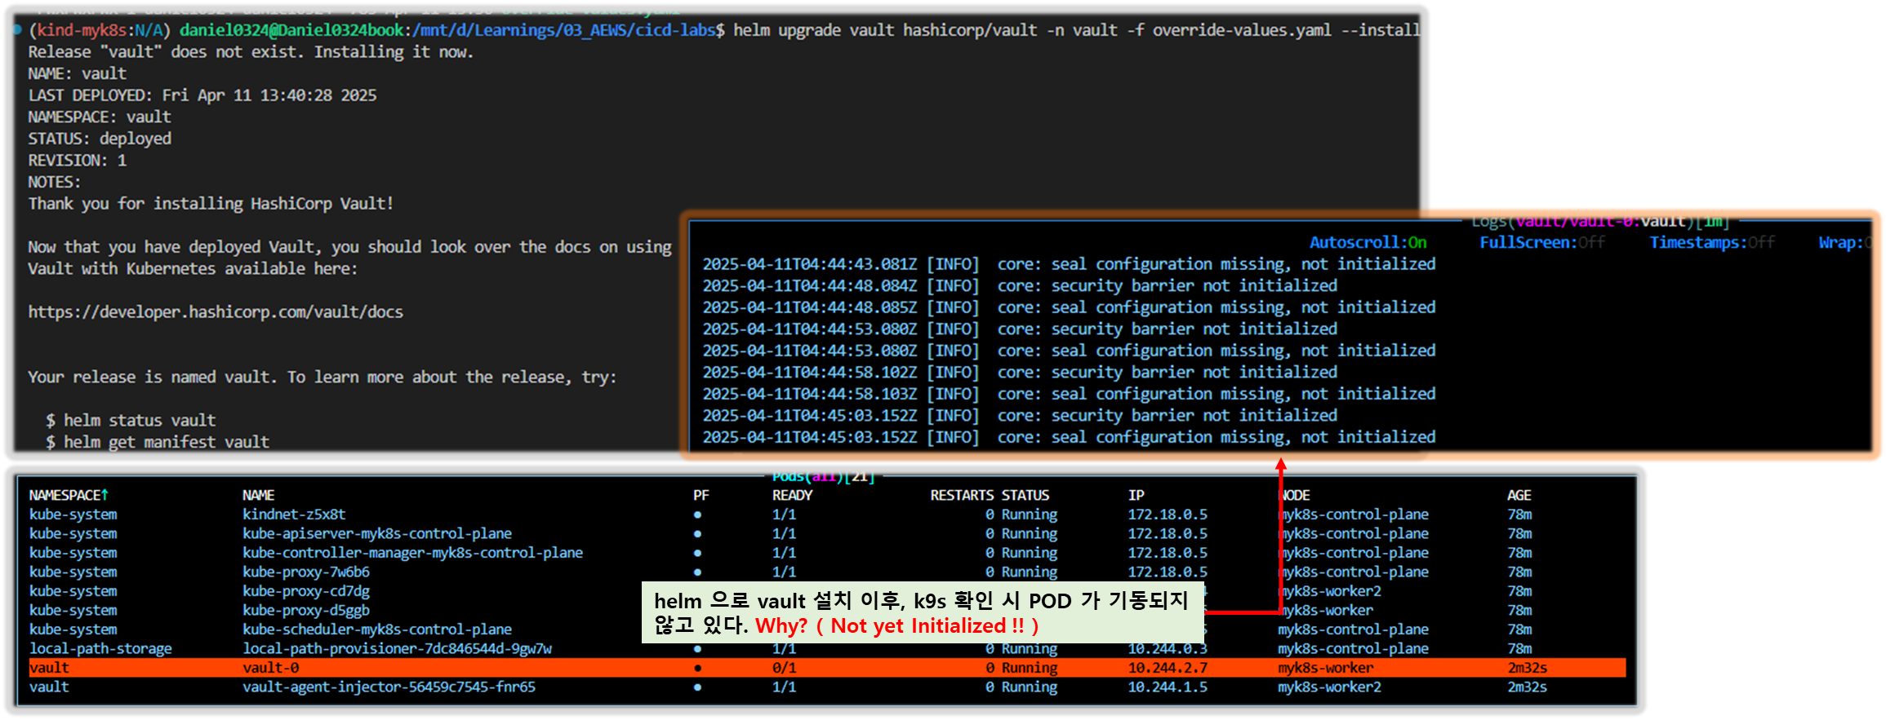The width and height of the screenshot is (1886, 720).
Task: Toggle the Wrap option in logs header
Action: (x=1845, y=242)
